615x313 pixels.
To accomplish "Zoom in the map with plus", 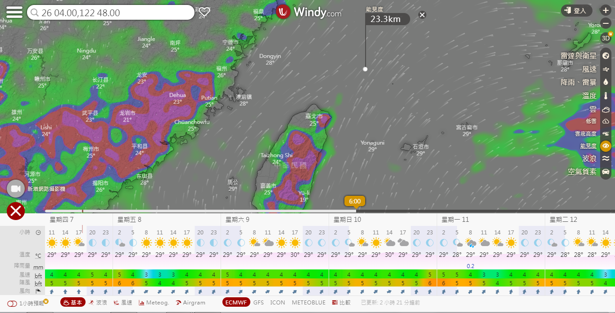I will pyautogui.click(x=606, y=10).
